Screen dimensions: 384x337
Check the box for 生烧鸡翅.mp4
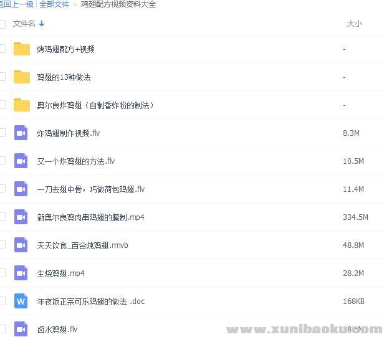2,273
